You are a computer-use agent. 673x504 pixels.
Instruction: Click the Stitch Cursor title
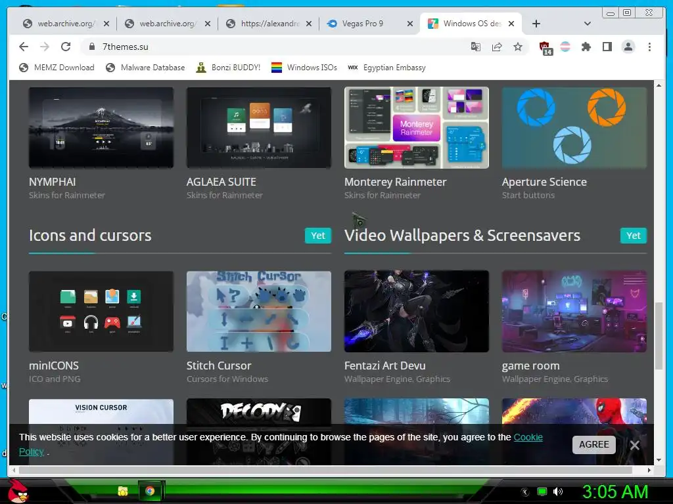click(219, 366)
